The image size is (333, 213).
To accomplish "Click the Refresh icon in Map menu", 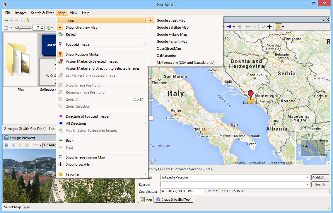I will tap(61, 34).
